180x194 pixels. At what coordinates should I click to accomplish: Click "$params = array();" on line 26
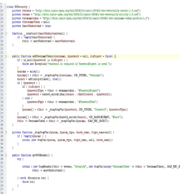pyautogui.click(x=28, y=71)
